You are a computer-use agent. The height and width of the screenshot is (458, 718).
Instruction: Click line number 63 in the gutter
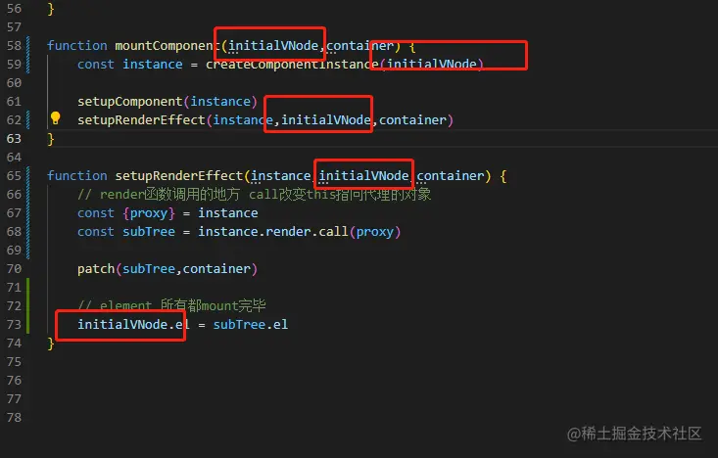point(14,139)
